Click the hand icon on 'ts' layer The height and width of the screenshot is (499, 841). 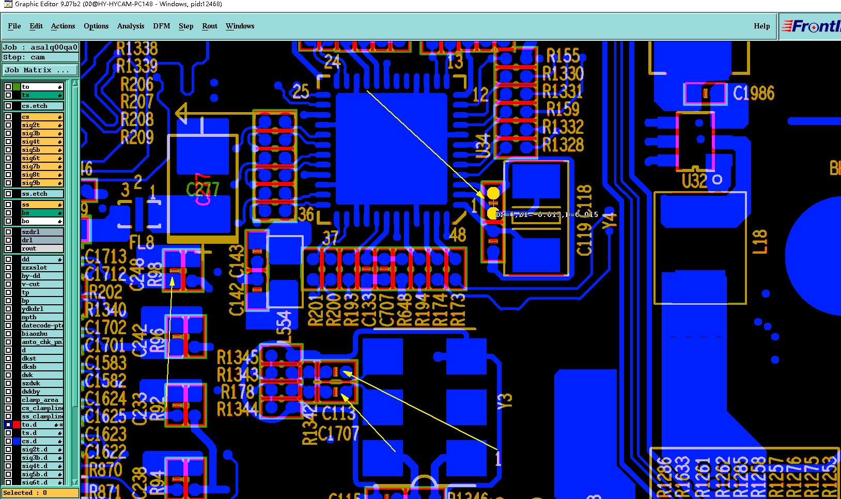[60, 95]
